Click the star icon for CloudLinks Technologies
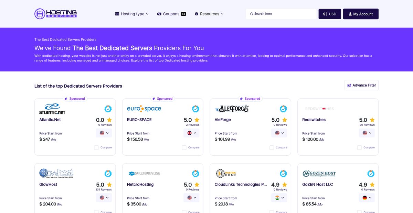Image resolution: width=413 pixels, height=213 pixels. click(x=285, y=184)
